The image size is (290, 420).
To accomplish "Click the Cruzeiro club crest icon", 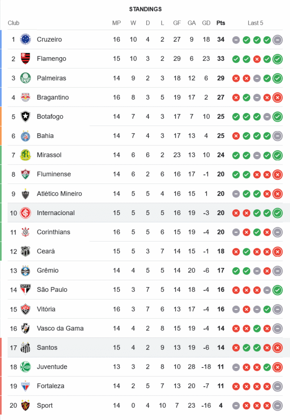I will pos(26,39).
